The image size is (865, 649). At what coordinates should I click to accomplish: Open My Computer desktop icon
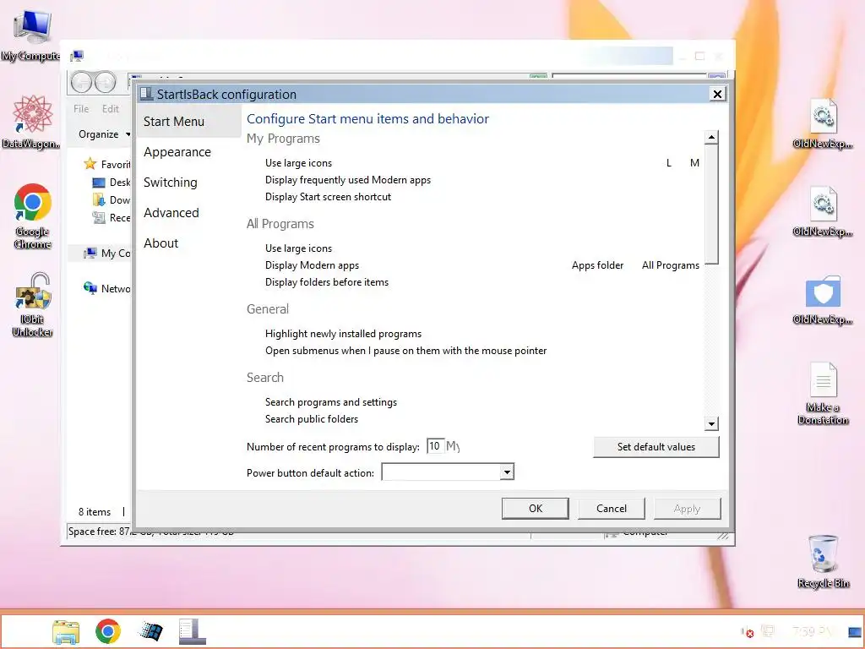click(32, 34)
